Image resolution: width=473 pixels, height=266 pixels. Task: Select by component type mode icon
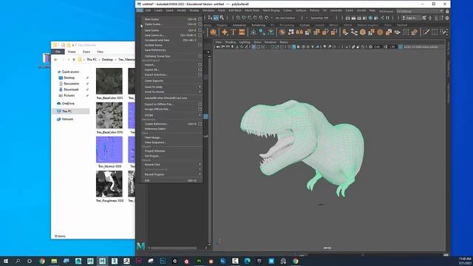point(222,18)
